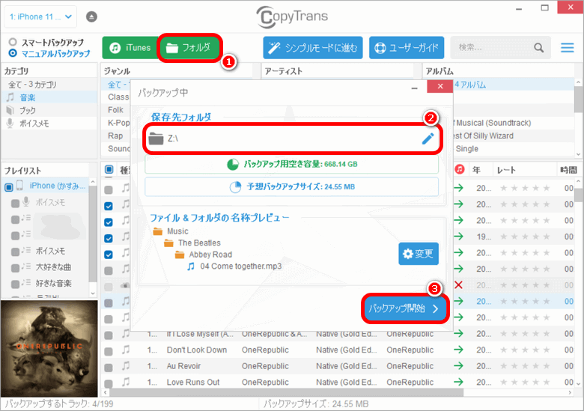Click green arrow in Au Revoir row
Screen dimensions: 584x411
(458, 365)
